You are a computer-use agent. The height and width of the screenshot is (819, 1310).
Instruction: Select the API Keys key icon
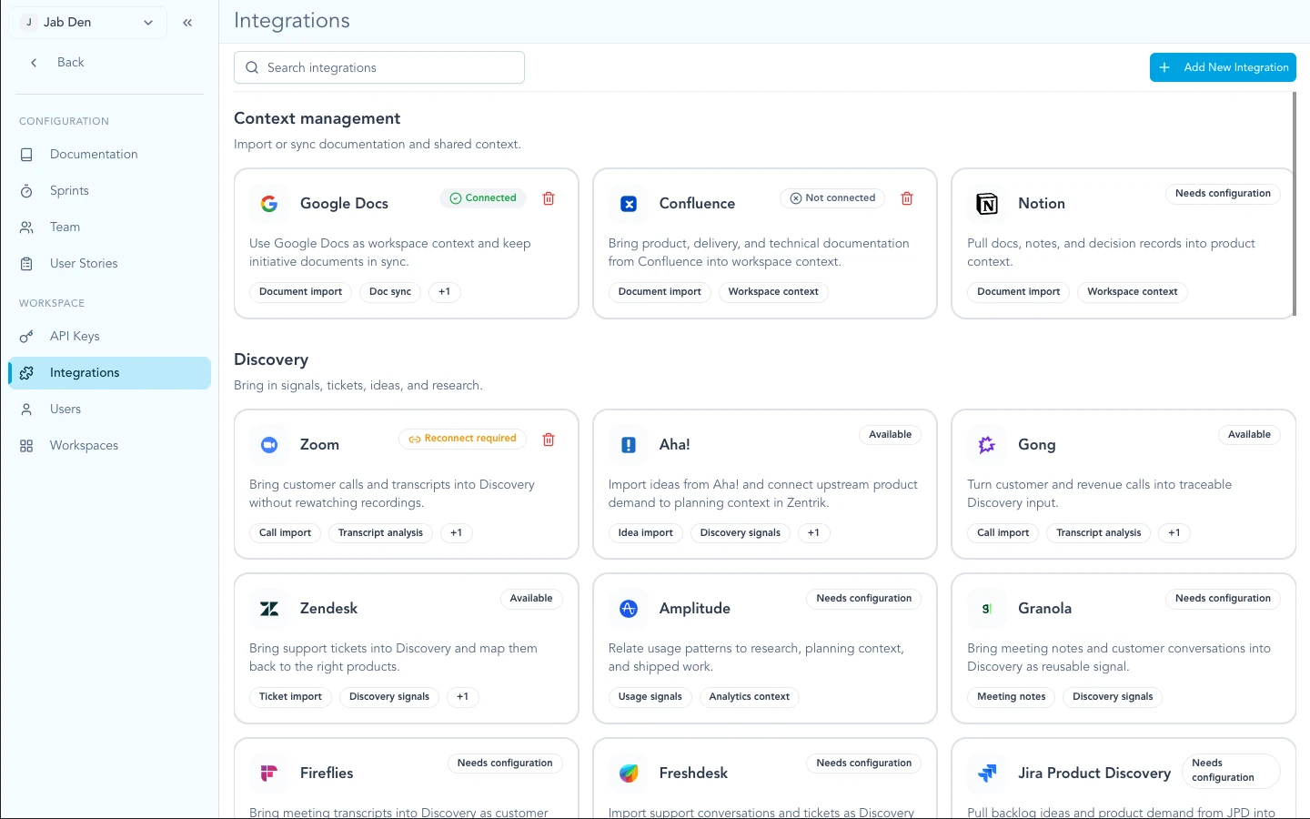click(x=26, y=336)
